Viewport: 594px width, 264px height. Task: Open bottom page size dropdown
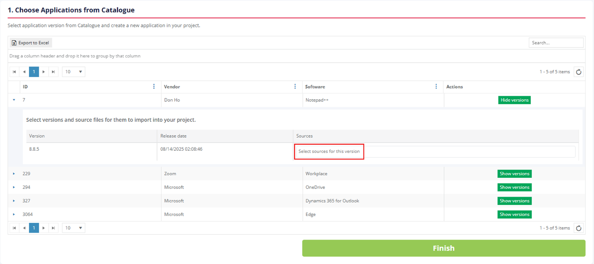click(x=74, y=228)
